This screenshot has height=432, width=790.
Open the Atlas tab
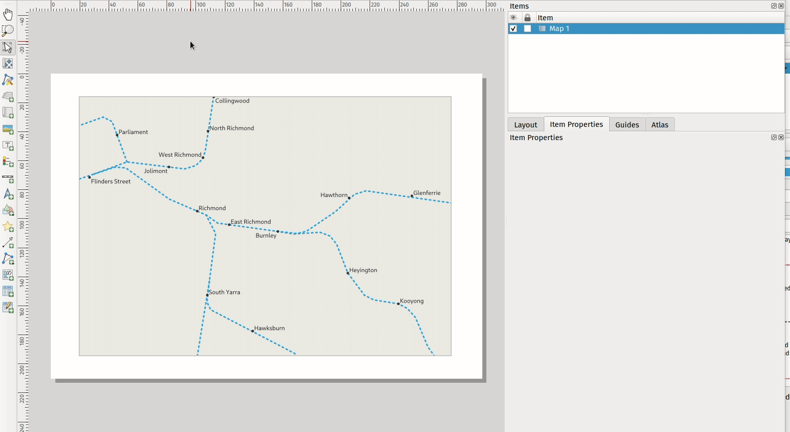660,124
